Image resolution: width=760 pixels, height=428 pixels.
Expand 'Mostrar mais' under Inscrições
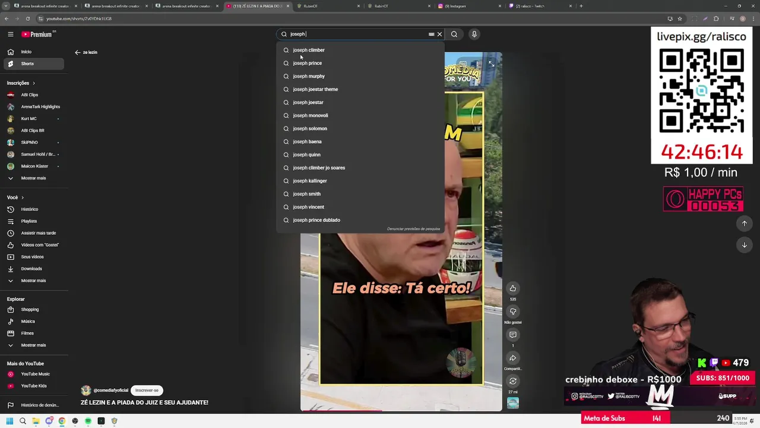[34, 178]
